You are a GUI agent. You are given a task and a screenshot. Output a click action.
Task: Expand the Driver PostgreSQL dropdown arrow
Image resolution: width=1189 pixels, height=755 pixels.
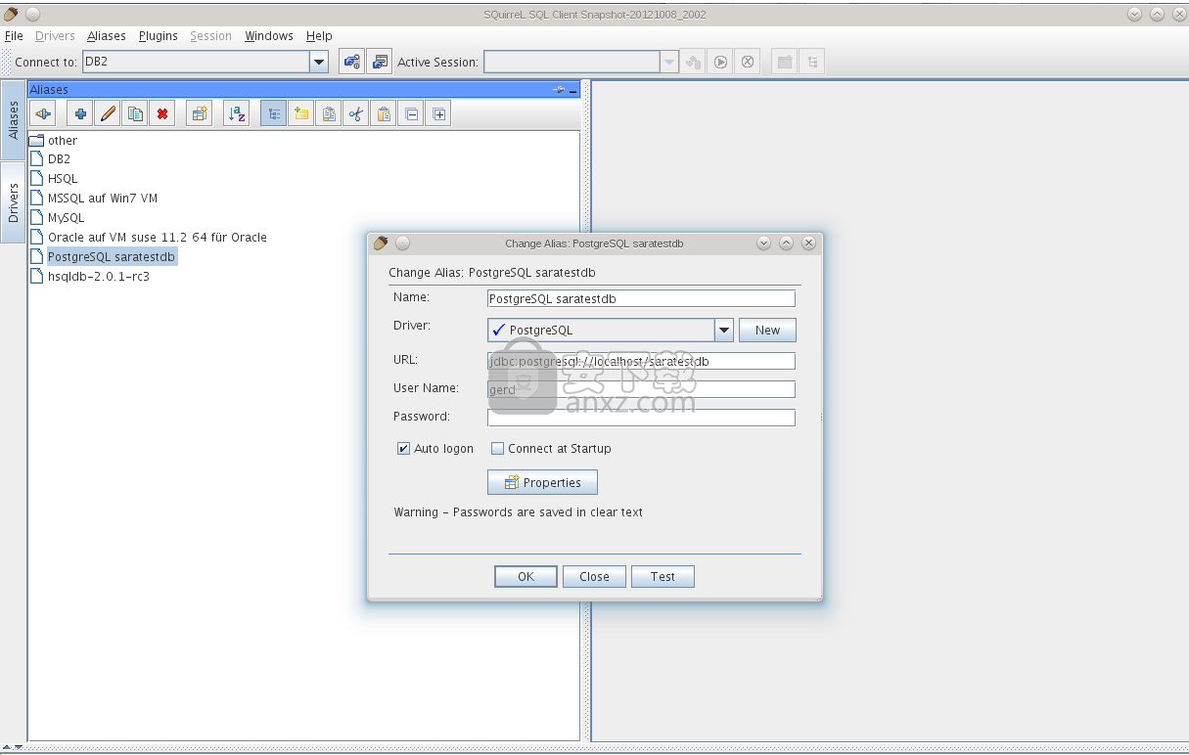click(724, 331)
